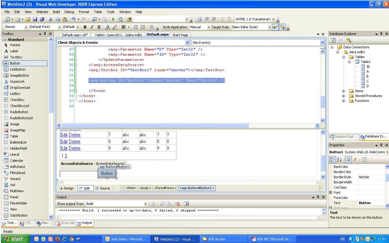
Task: Click the <body> breadcrumb tag
Action: 146,188
